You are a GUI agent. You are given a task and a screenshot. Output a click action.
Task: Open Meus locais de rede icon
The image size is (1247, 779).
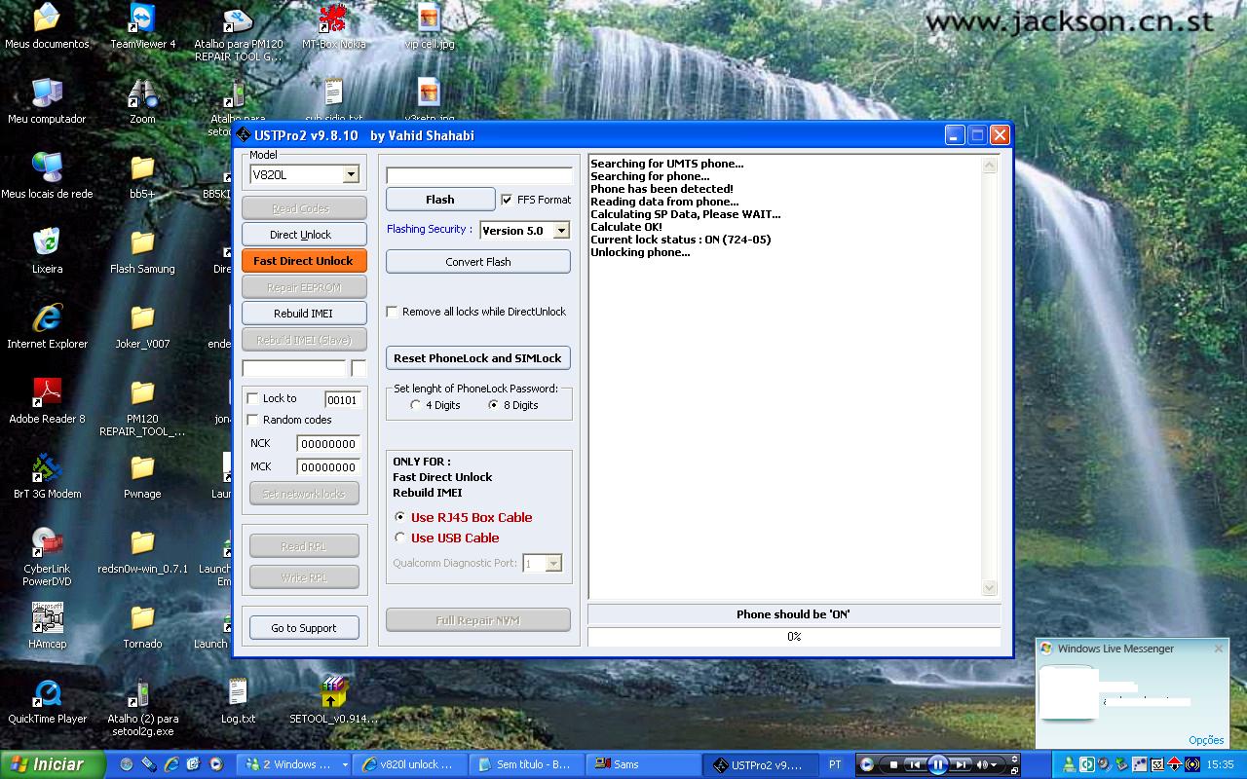click(x=47, y=176)
